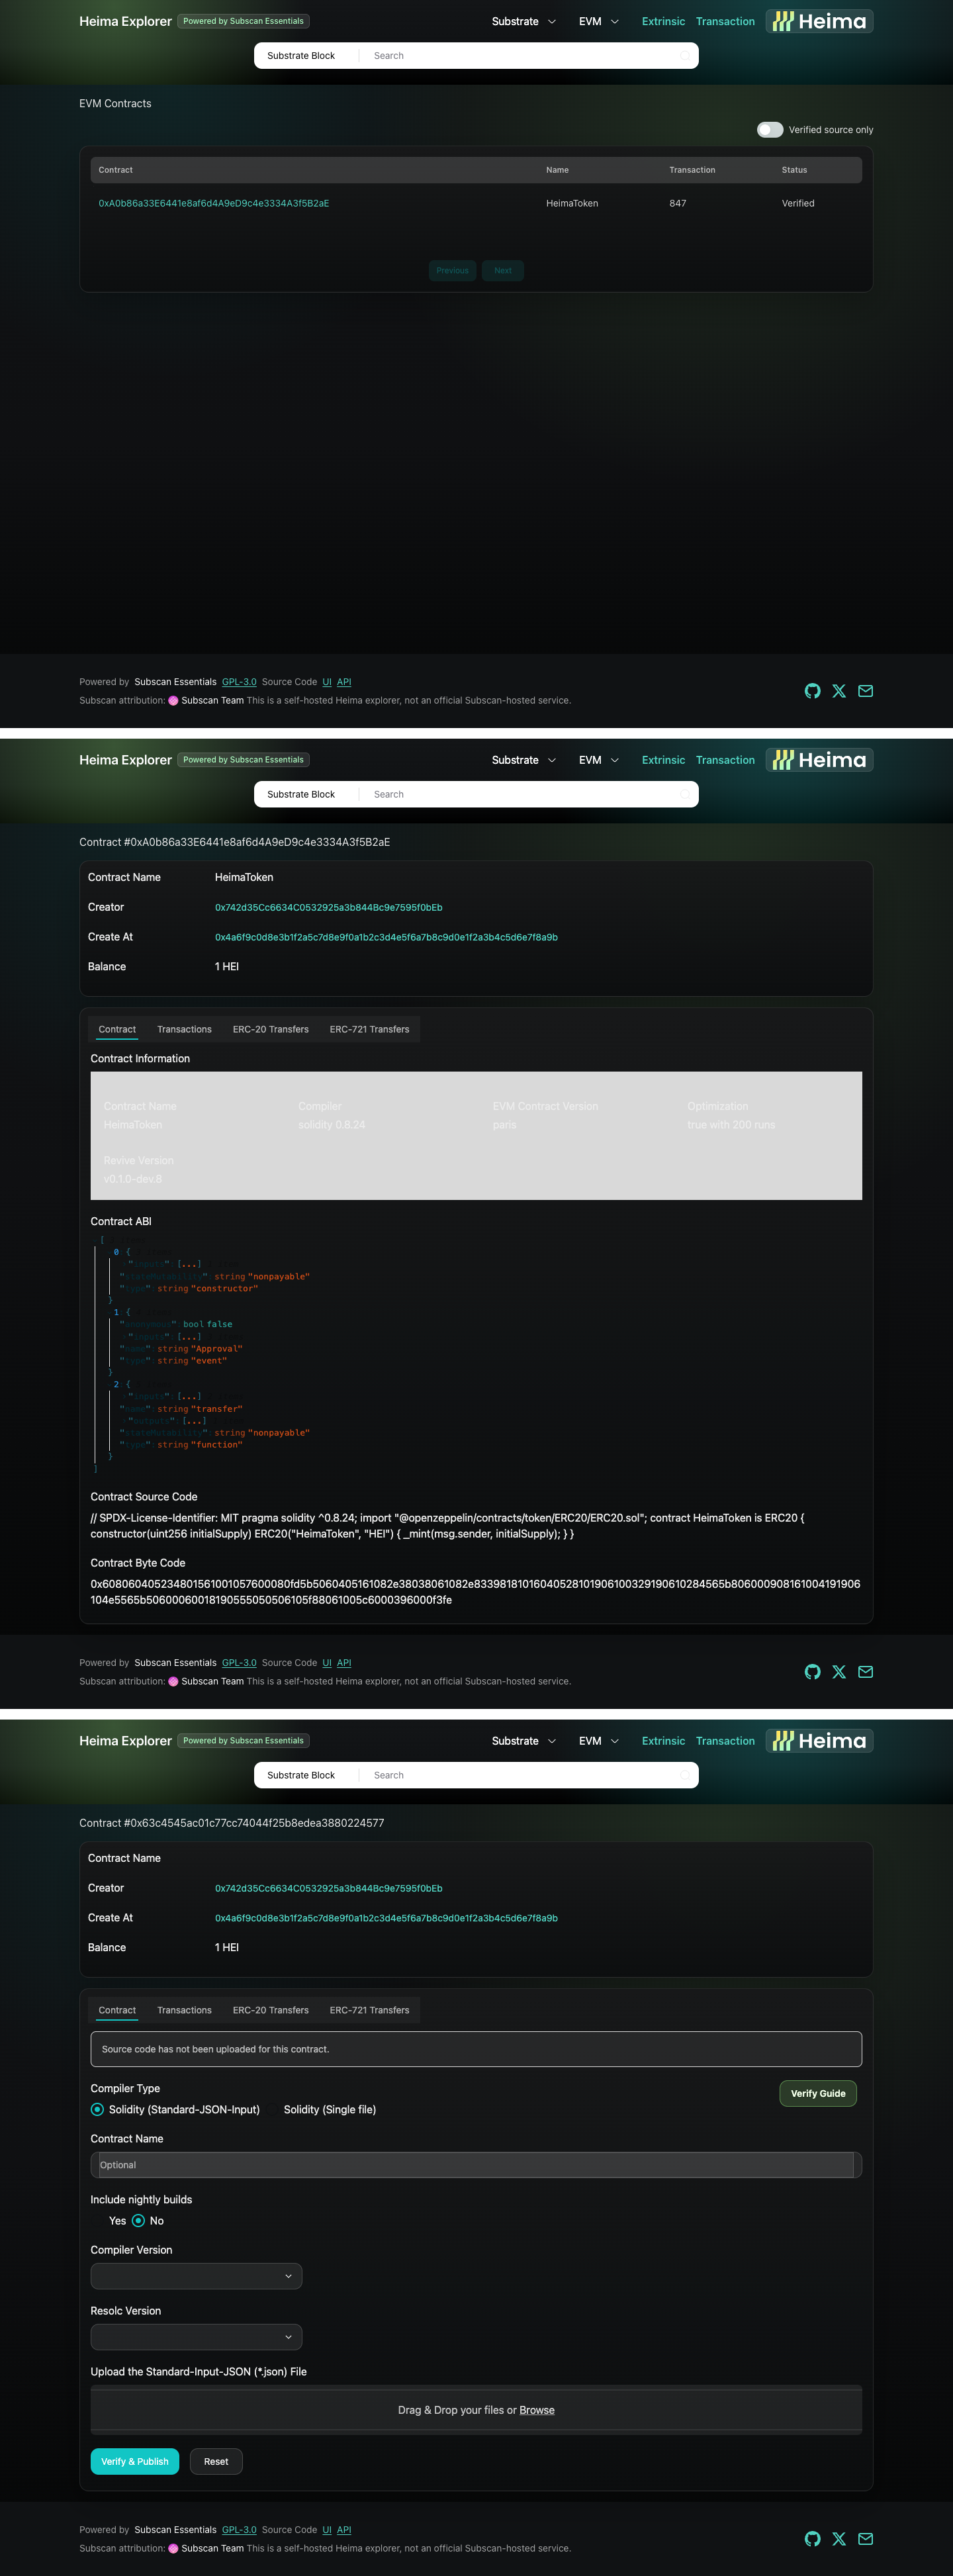Open contract address 0xA0b86a33E6441e8af6d4A9eD9c4e3334A3f5B2aE link
953x2576 pixels.
point(214,203)
